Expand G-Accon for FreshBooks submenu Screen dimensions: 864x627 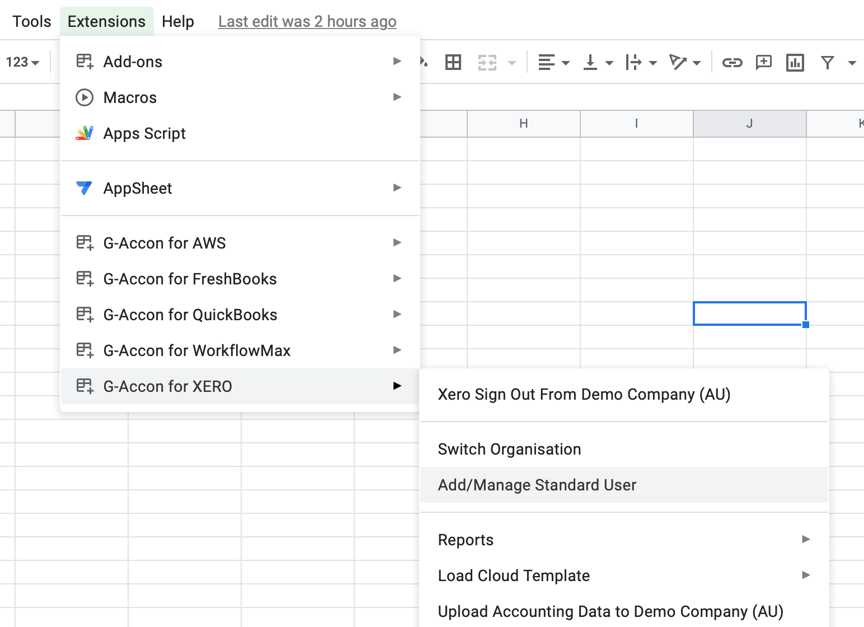click(x=240, y=279)
